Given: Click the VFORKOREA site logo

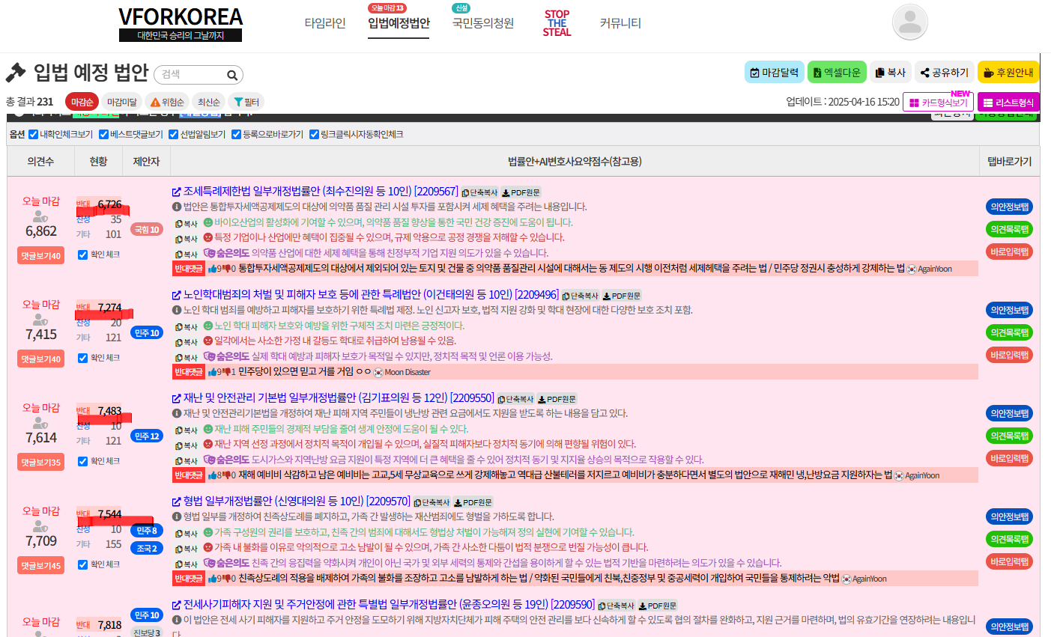Looking at the screenshot, I should [x=181, y=24].
